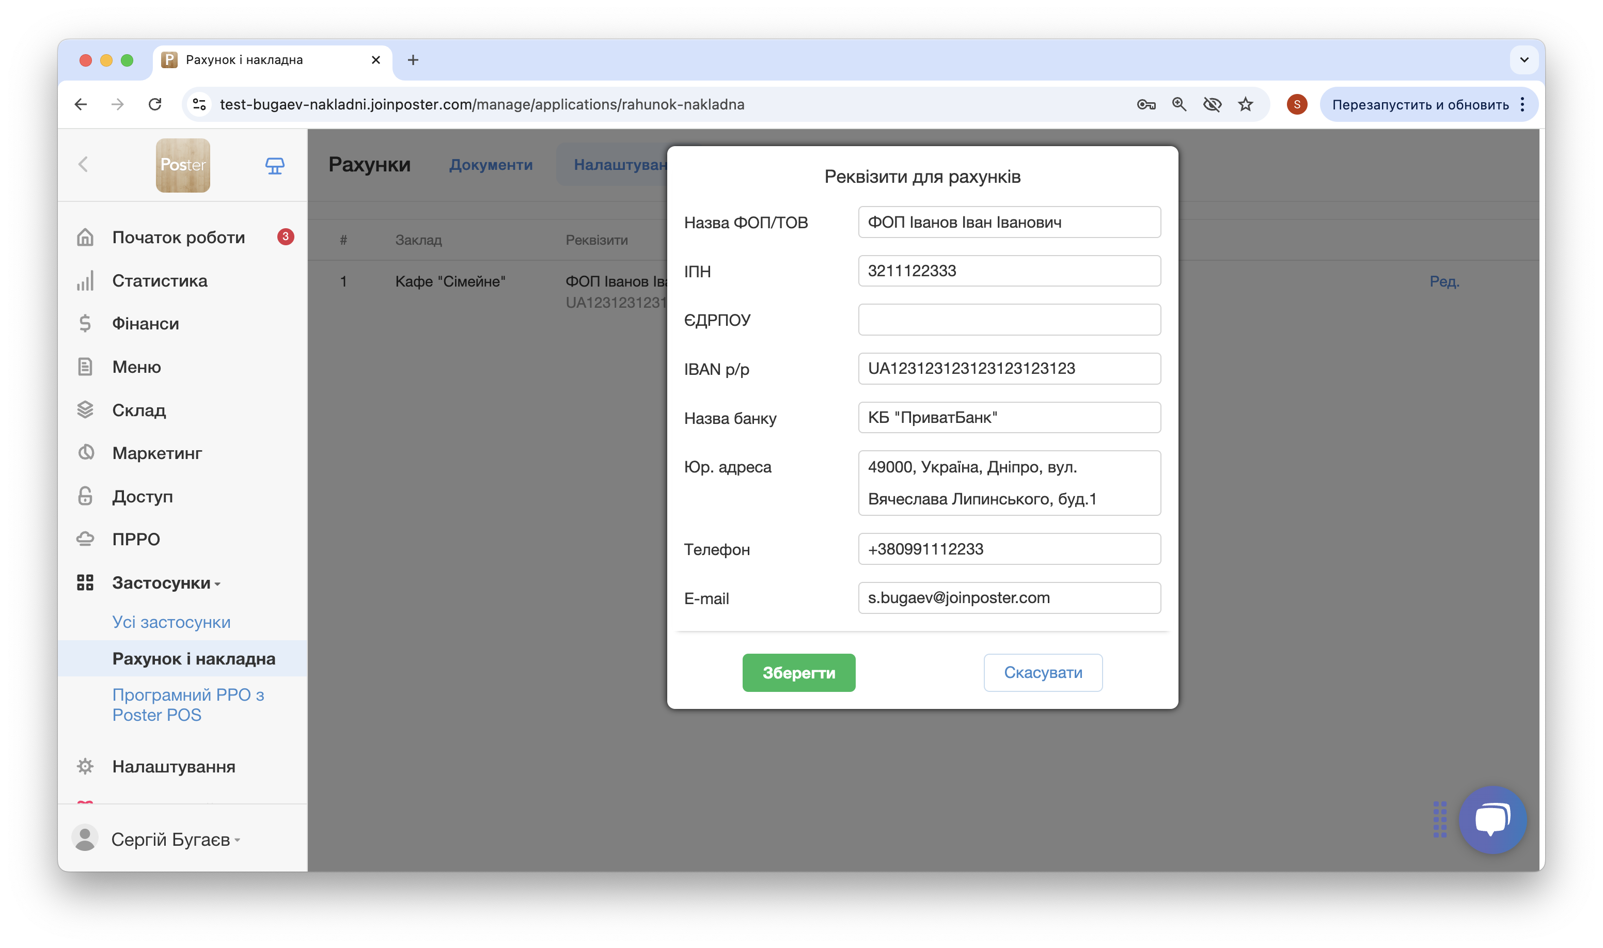
Task: Open Початок роботи in the sidebar
Action: pos(179,237)
